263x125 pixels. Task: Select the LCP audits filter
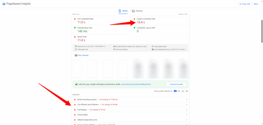(x=183, y=91)
